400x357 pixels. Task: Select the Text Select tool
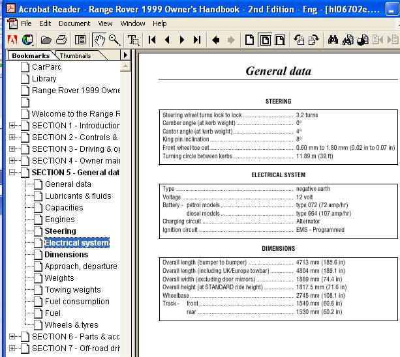point(133,40)
